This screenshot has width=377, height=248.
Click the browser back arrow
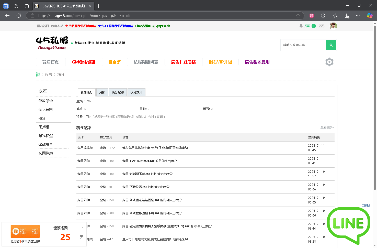click(x=7, y=16)
